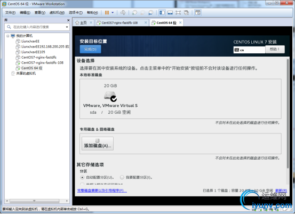
Task: Click the cn keyboard layout indicator
Action: (249, 50)
